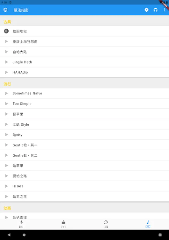The height and width of the screenshot is (240, 169).
Task: Play the HHAH track
Action: click(x=6, y=186)
